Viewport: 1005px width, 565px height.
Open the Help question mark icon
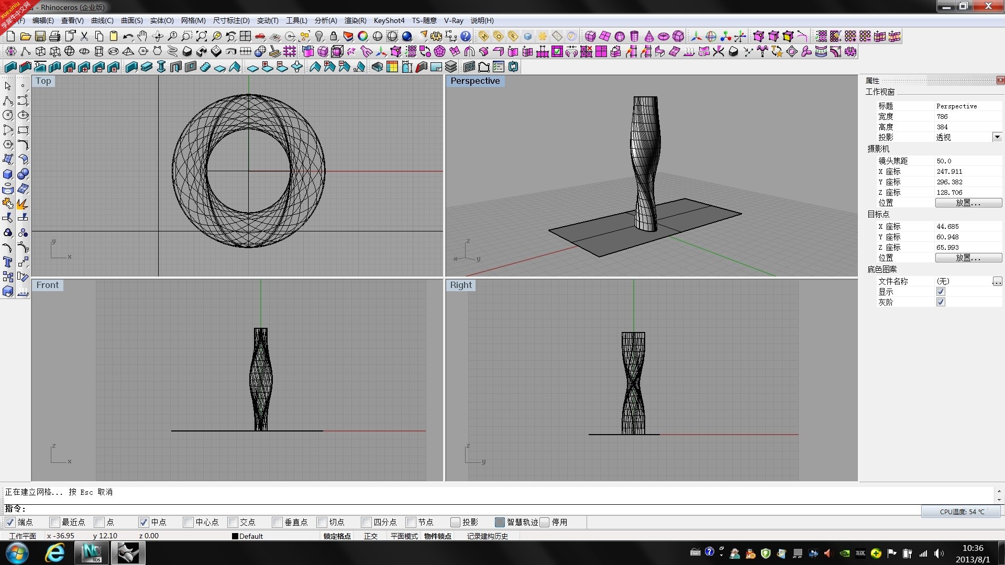click(466, 36)
